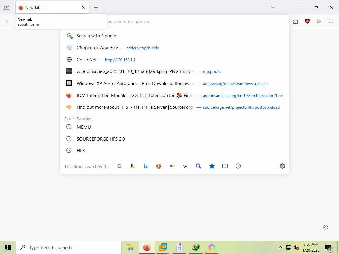The width and height of the screenshot is (339, 254).
Task: Open the adderly.top/builds suggestion
Action: pyautogui.click(x=174, y=48)
